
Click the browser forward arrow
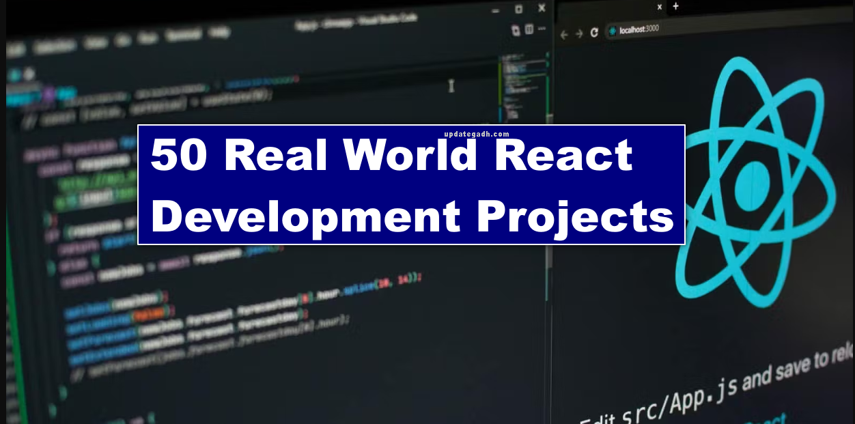(x=579, y=33)
